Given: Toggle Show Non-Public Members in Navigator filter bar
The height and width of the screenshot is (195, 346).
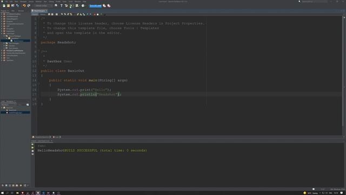Looking at the screenshot, I should coord(13,185).
